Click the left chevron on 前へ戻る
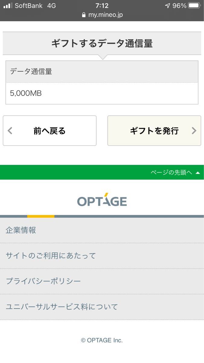This screenshot has width=204, height=363. pyautogui.click(x=10, y=131)
